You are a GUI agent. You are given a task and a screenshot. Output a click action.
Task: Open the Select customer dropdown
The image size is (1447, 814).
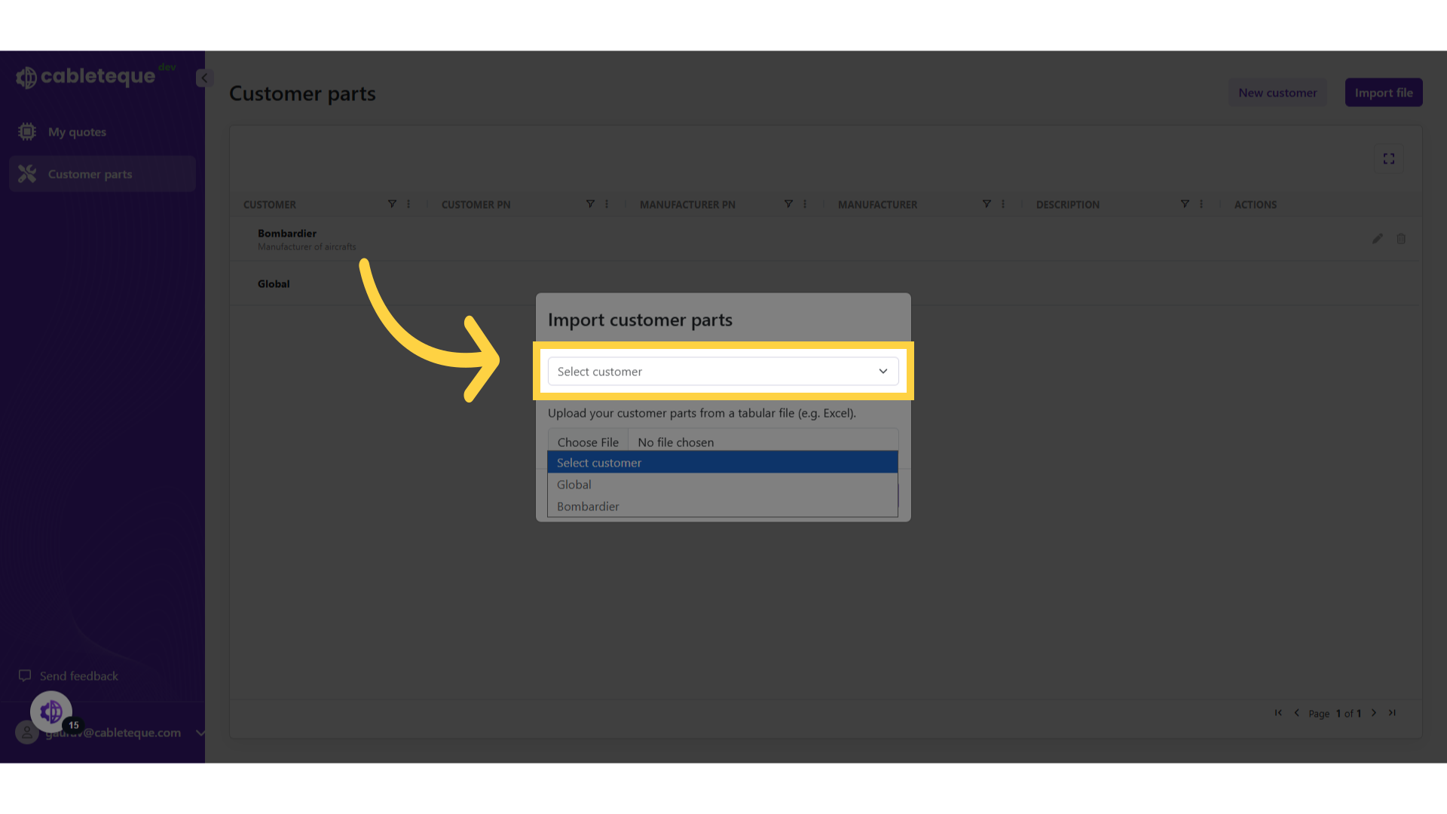coord(722,371)
